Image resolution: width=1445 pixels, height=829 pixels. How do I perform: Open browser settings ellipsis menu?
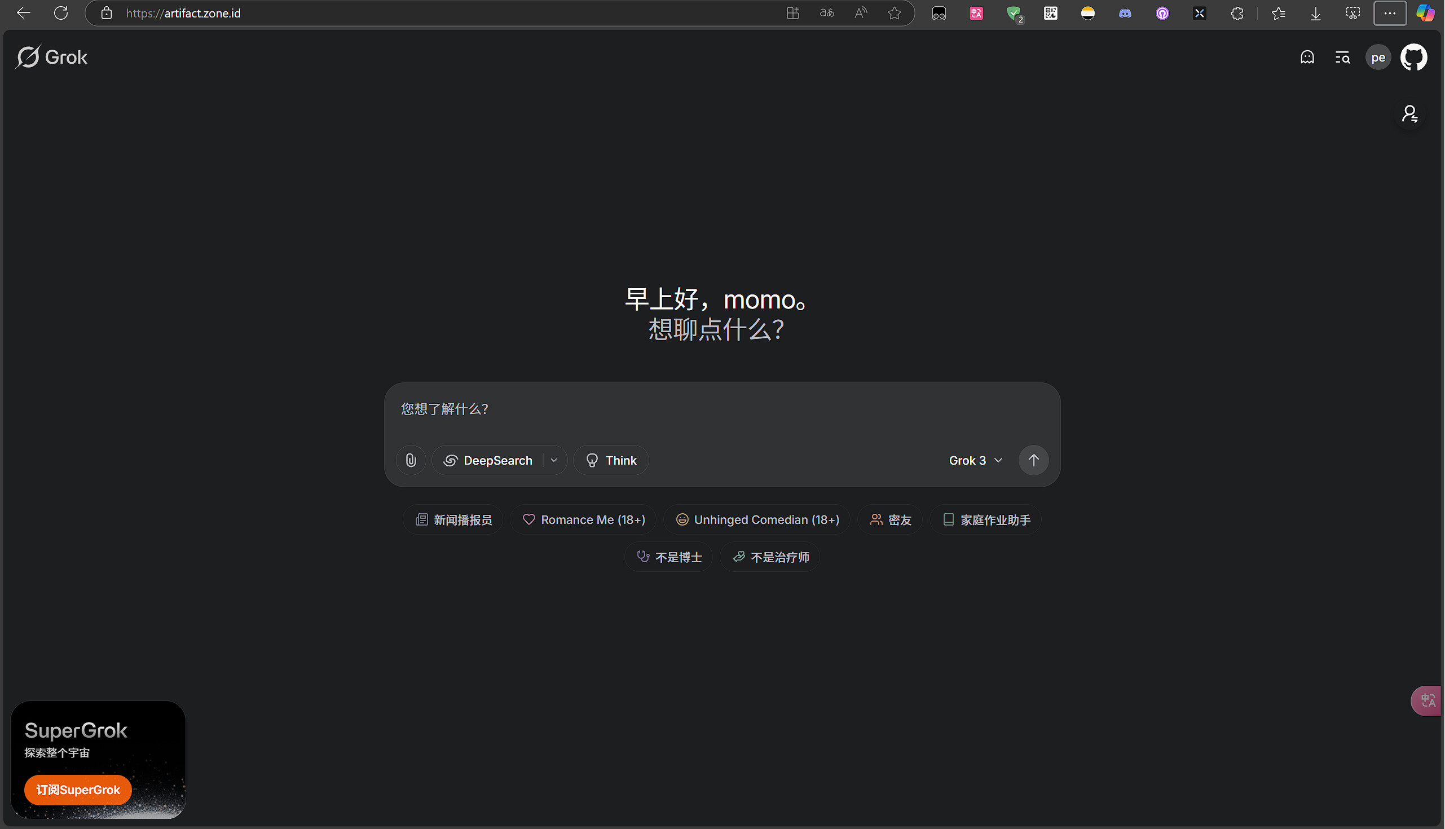(1389, 13)
